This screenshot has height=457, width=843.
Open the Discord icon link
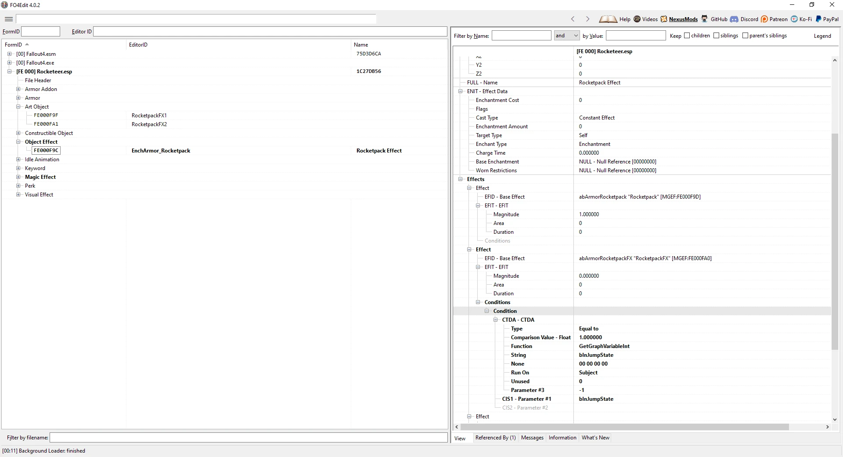pyautogui.click(x=734, y=19)
